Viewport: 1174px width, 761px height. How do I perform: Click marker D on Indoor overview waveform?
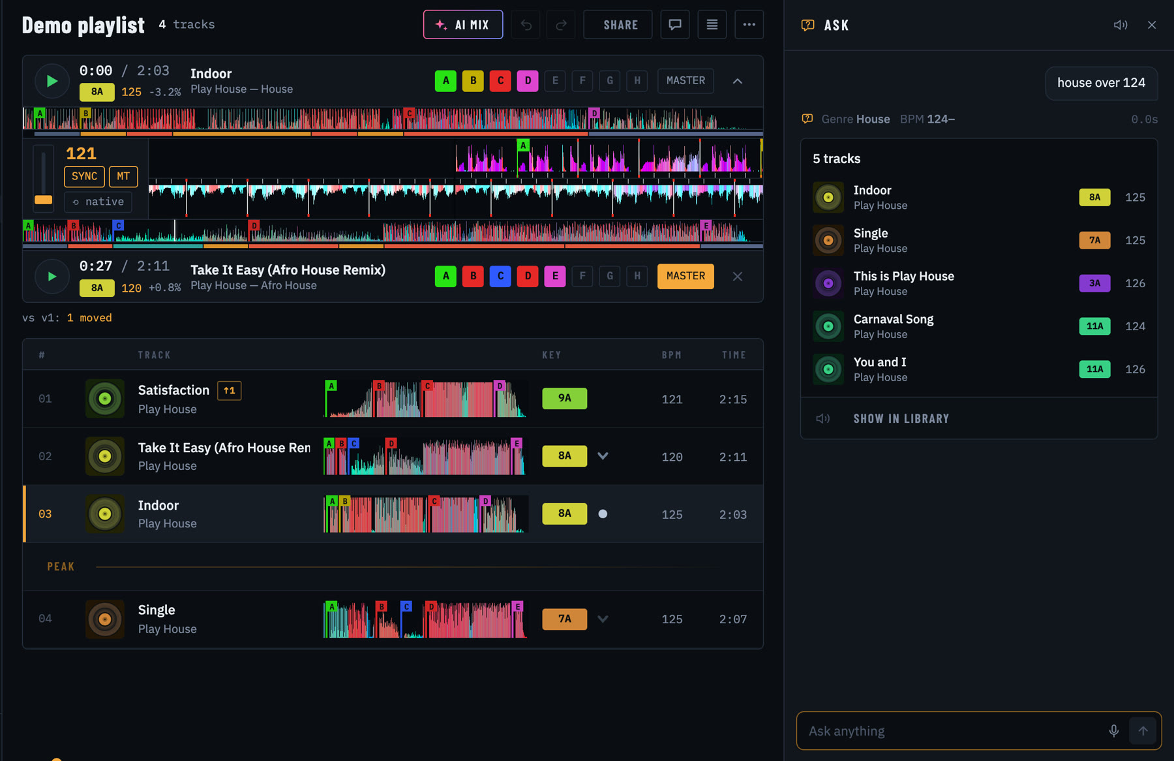[594, 113]
